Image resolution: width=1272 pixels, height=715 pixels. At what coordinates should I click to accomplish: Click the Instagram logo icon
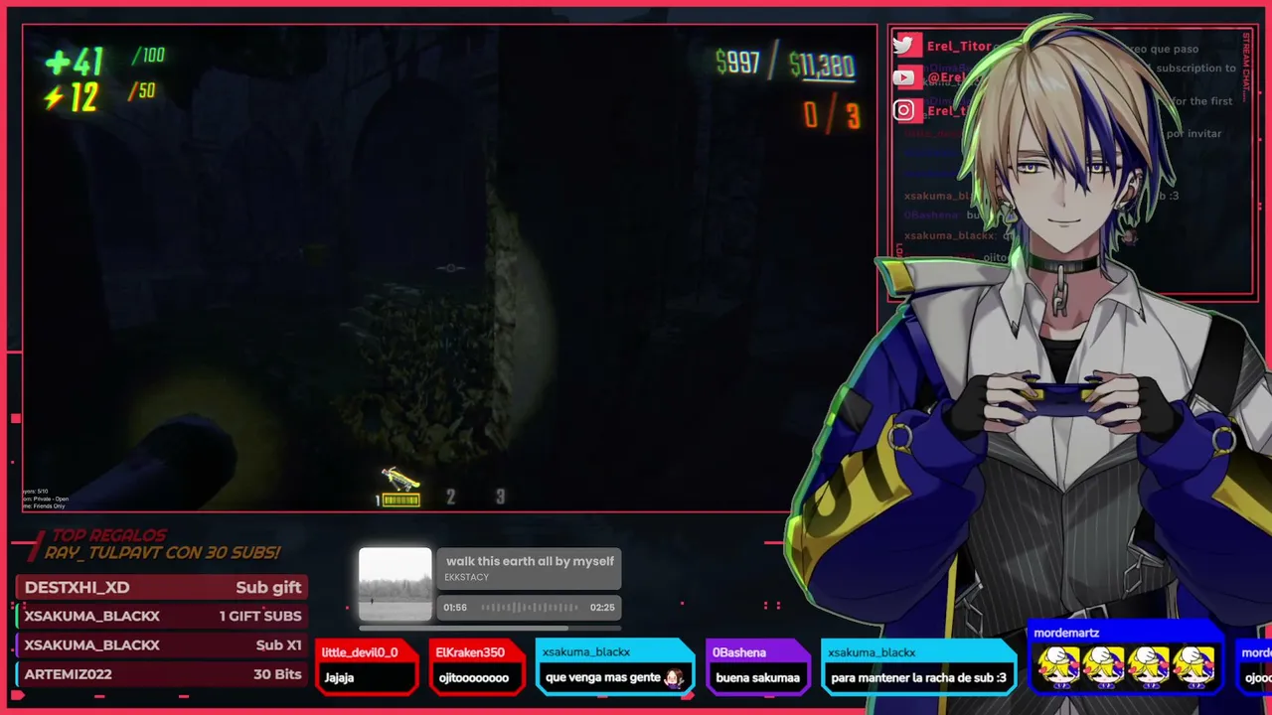(x=904, y=110)
